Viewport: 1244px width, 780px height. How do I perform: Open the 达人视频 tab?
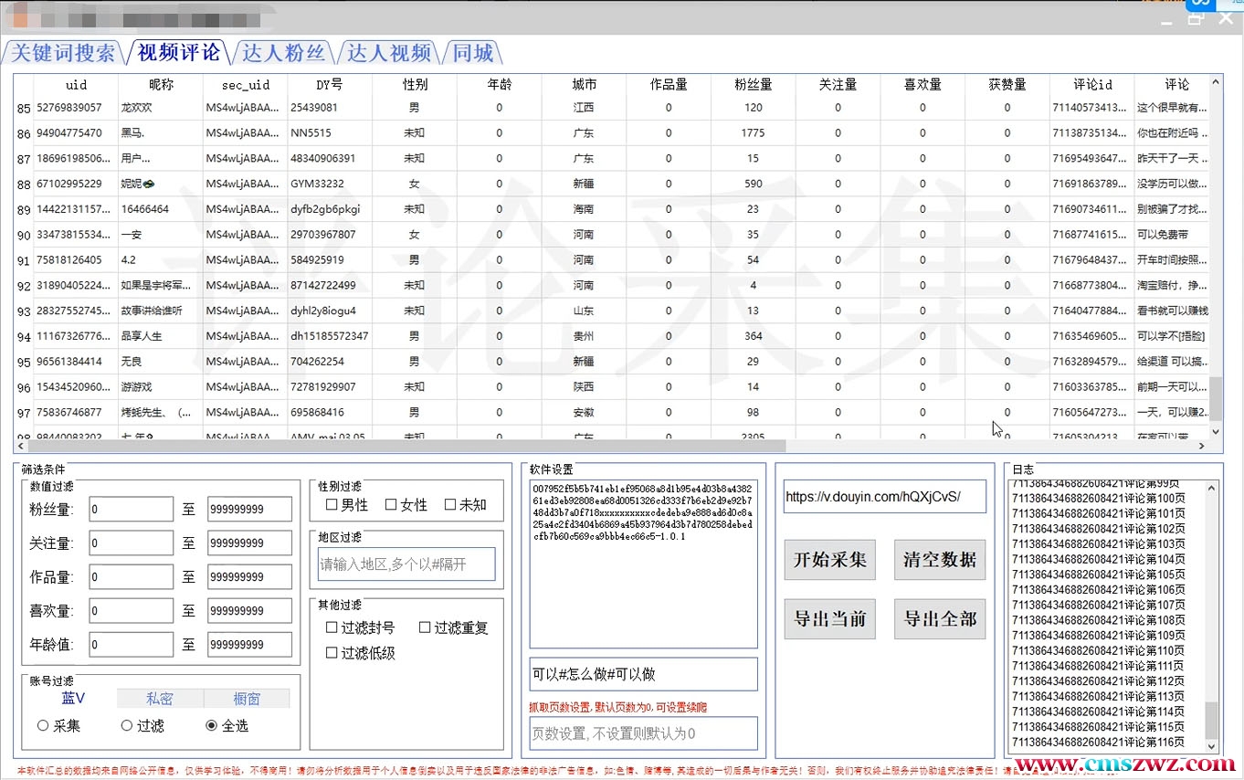(389, 53)
